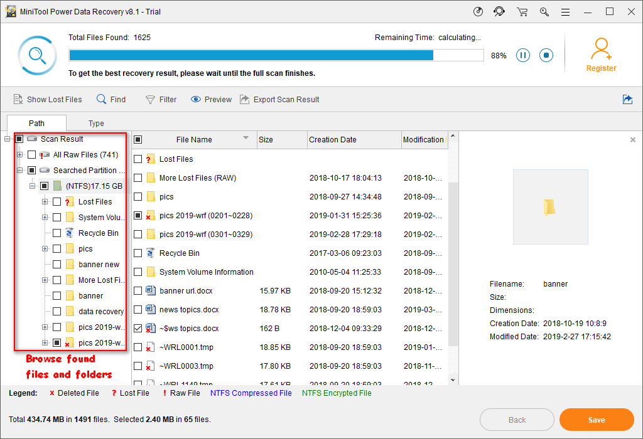This screenshot has height=439, width=643.
Task: Expand the System Volu.. tree node
Action: (45, 218)
